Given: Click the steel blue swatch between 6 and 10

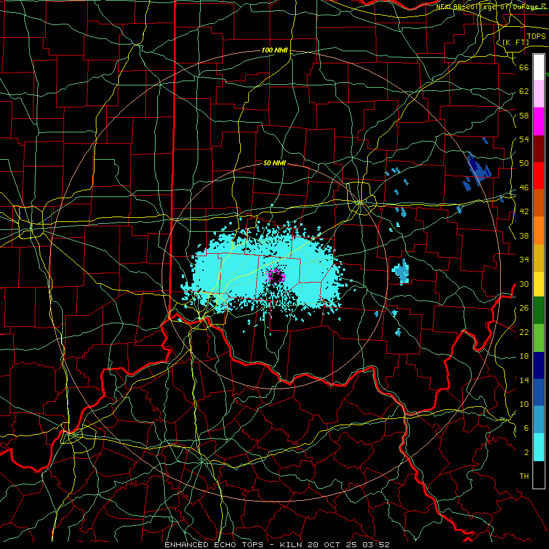Looking at the screenshot, I should click(x=539, y=420).
